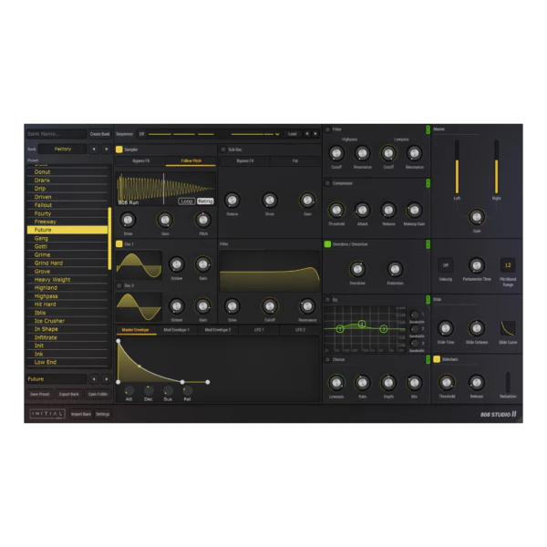
Task: Select EQ band node 2 on the graph
Action: pos(362,324)
